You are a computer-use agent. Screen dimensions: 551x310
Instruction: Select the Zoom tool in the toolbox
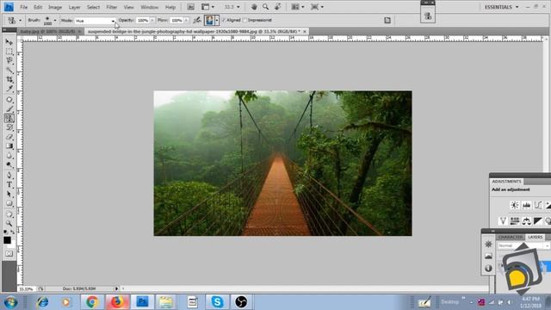(x=9, y=224)
